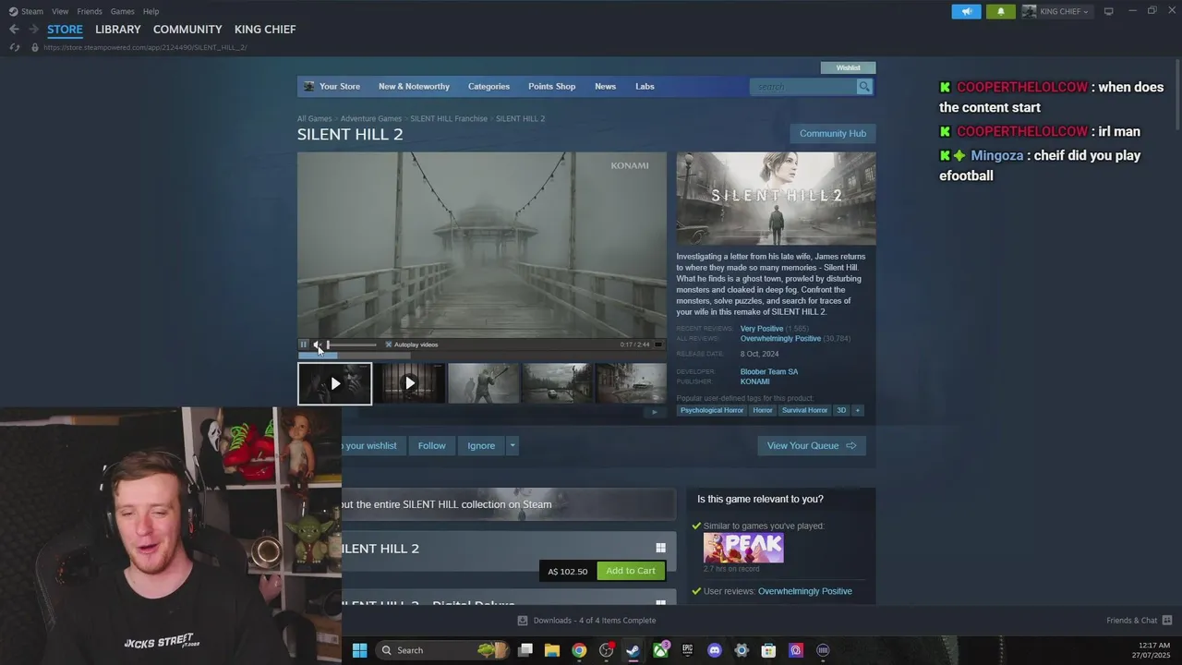Image resolution: width=1182 pixels, height=665 pixels.
Task: Switch to the LIBRARY tab
Action: [x=118, y=30]
